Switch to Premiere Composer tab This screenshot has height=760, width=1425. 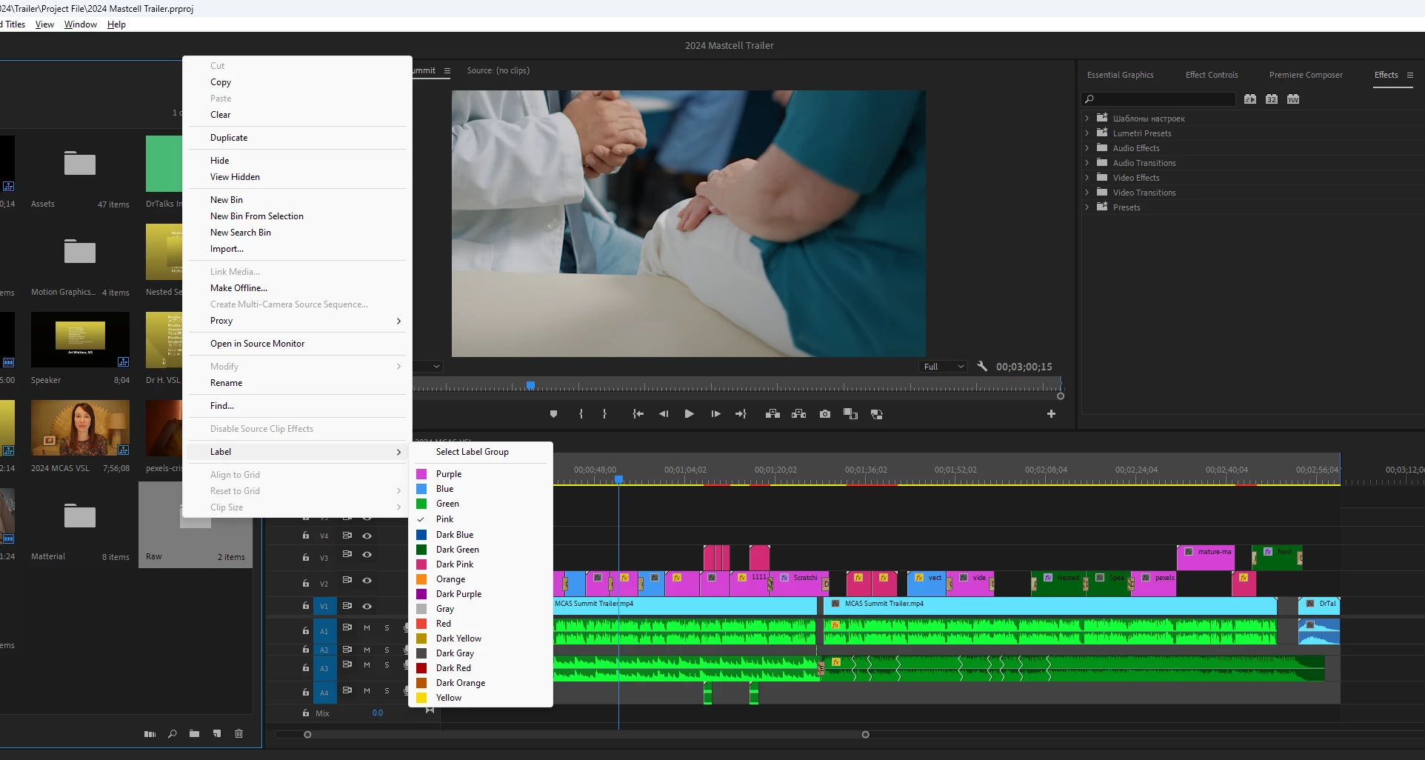(1306, 75)
